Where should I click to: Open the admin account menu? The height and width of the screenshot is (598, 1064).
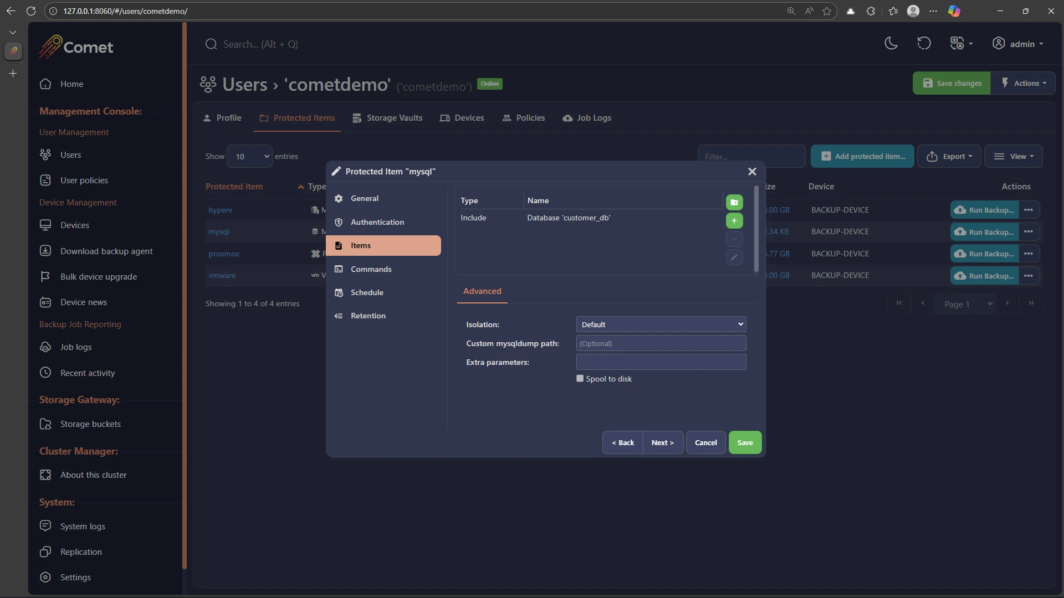coord(1018,44)
